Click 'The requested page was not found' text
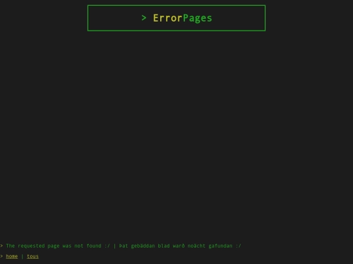 (x=54, y=246)
